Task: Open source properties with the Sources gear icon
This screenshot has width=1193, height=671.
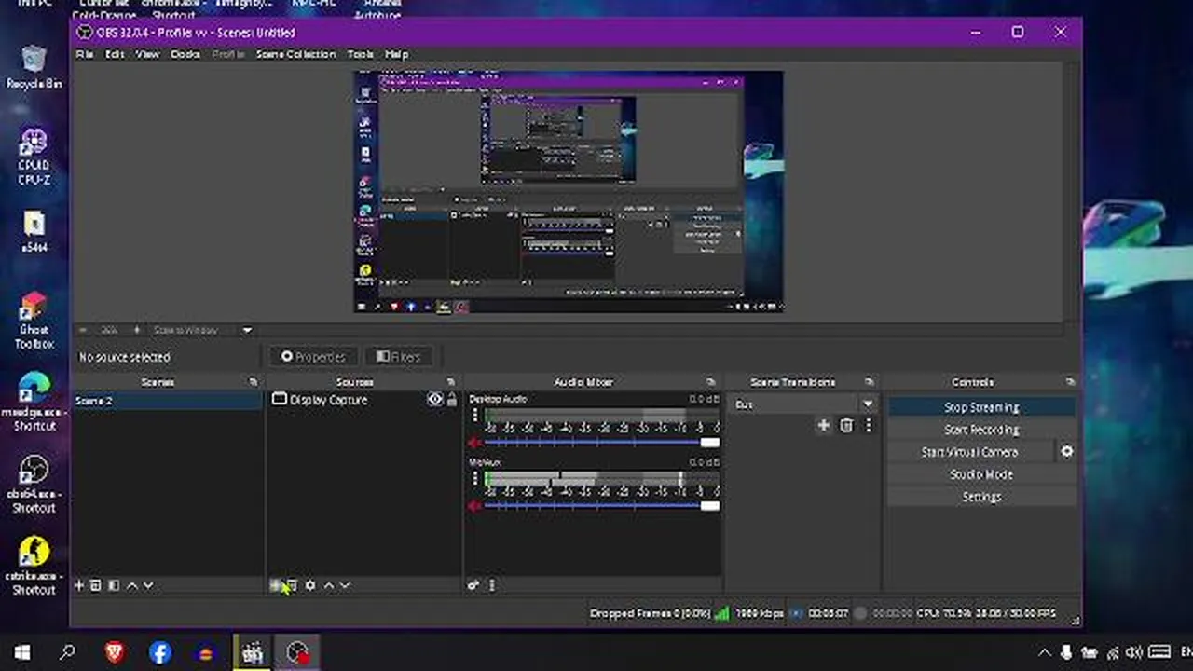Action: click(x=310, y=585)
